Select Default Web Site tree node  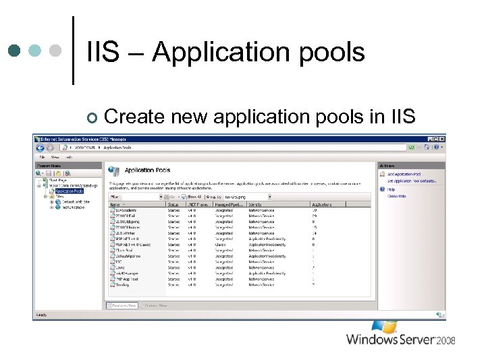coord(76,202)
